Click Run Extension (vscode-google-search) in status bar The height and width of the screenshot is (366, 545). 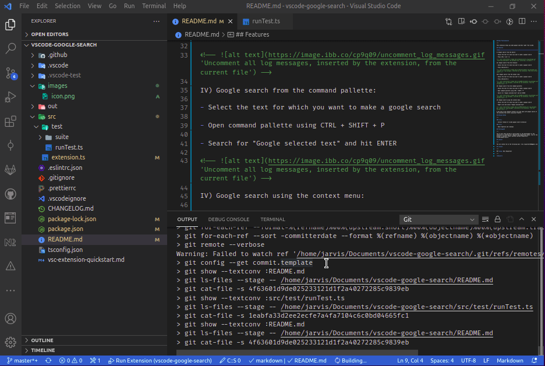click(x=160, y=360)
